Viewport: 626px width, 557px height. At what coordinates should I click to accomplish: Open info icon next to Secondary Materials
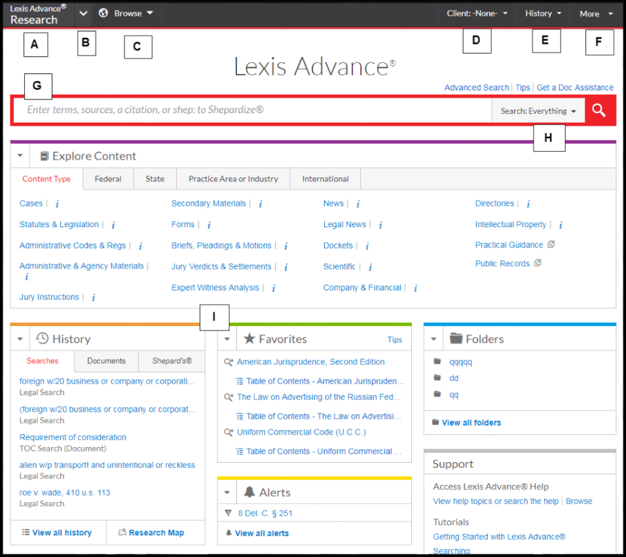click(x=261, y=204)
